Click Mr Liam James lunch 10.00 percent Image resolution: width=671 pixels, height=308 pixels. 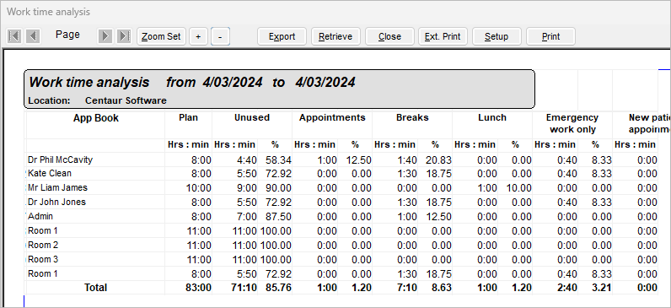click(x=518, y=188)
